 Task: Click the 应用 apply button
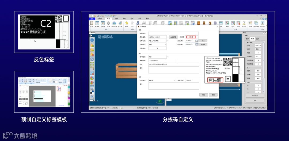tap(255, 101)
